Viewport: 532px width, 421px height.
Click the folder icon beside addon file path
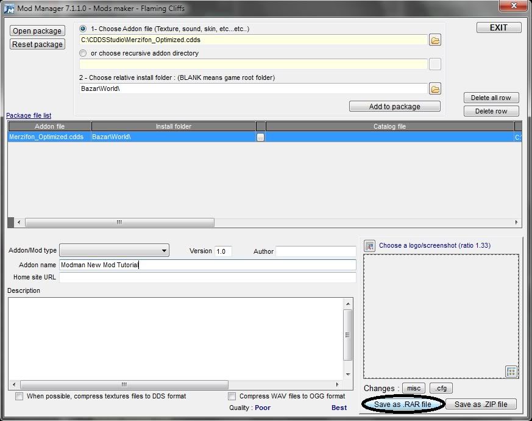coord(434,40)
